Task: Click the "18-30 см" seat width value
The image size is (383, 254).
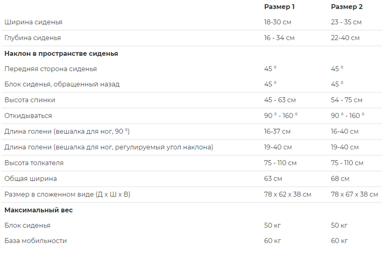Action: point(278,22)
